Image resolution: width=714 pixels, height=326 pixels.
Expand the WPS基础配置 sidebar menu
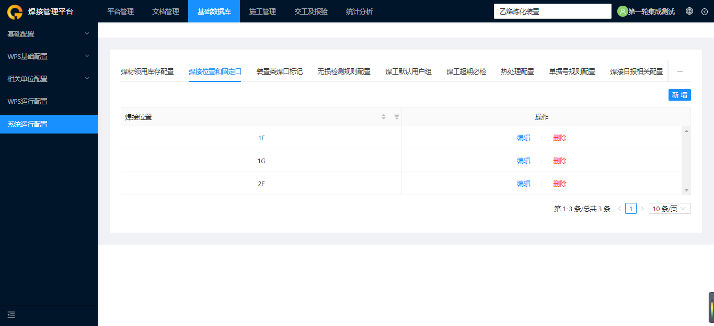[x=49, y=56]
